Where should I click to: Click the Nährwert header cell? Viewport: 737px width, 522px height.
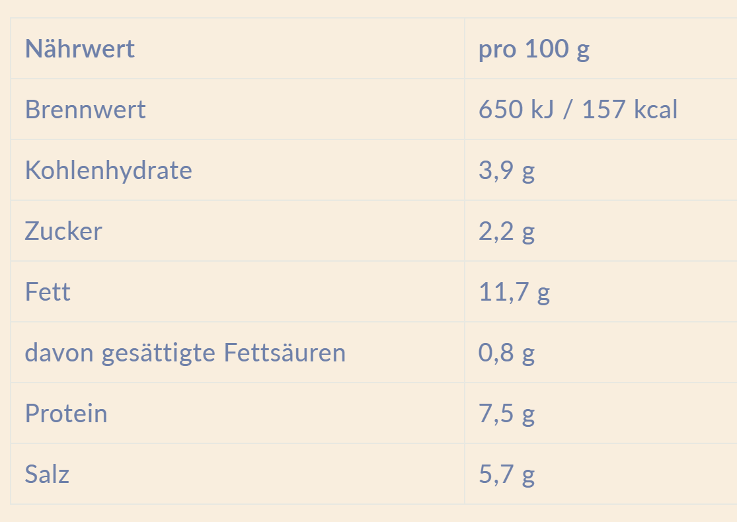click(80, 49)
